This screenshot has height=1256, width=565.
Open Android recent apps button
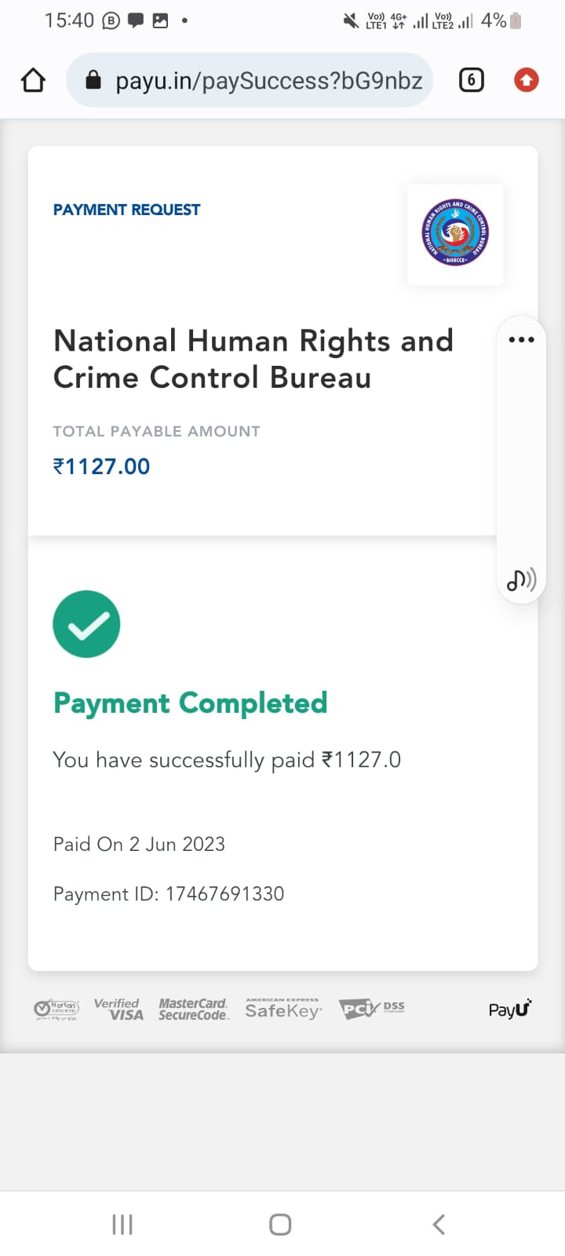coord(122,1225)
